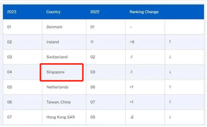Click the up arrow in Taiwan, China row
Image resolution: width=207 pixels, height=127 pixels.
[x=170, y=102]
